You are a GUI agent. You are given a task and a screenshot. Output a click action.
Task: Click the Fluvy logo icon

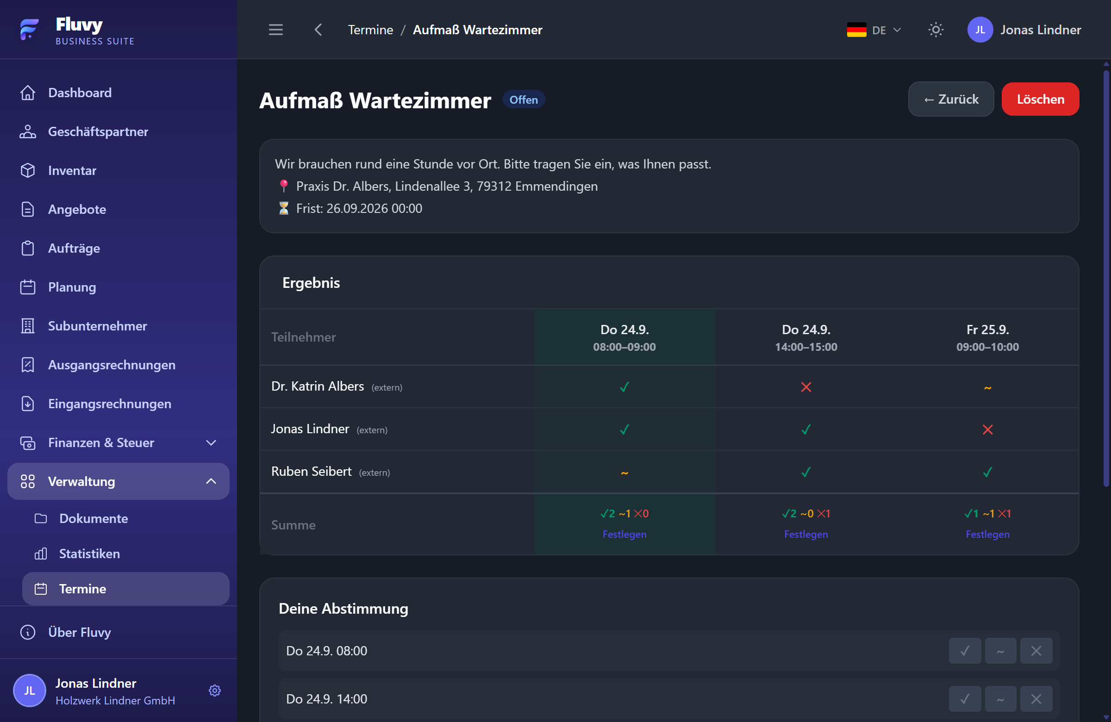[30, 30]
